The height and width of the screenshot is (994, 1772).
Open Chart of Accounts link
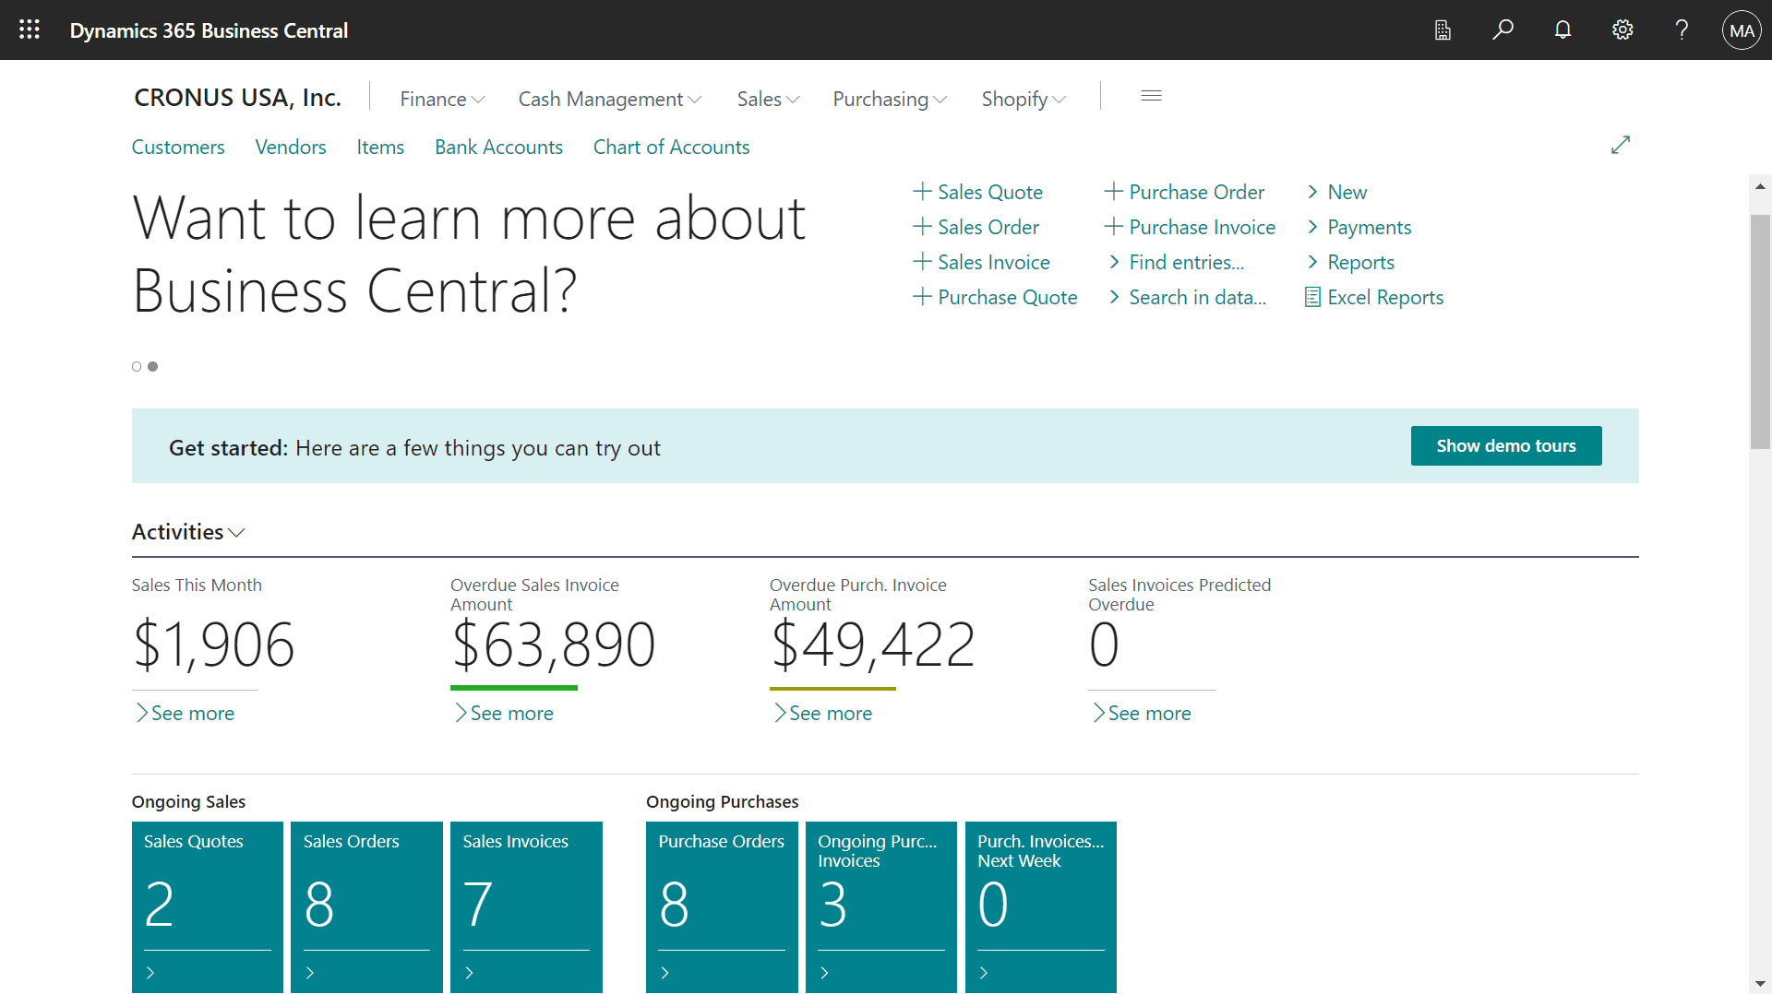pyautogui.click(x=671, y=147)
